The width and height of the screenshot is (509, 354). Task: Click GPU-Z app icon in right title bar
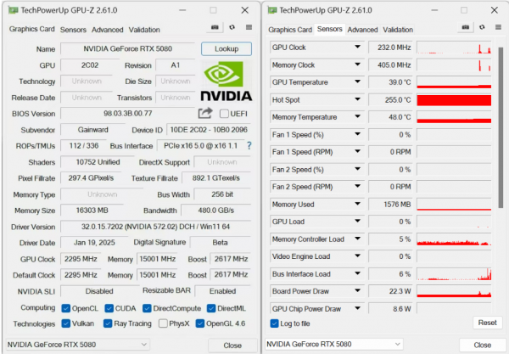coord(272,10)
